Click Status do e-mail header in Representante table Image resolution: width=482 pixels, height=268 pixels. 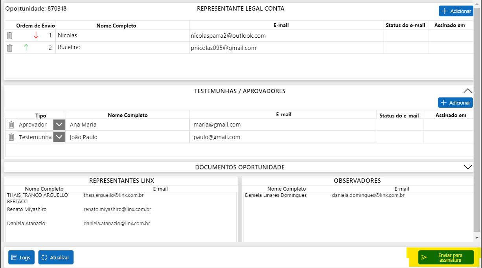(x=405, y=26)
